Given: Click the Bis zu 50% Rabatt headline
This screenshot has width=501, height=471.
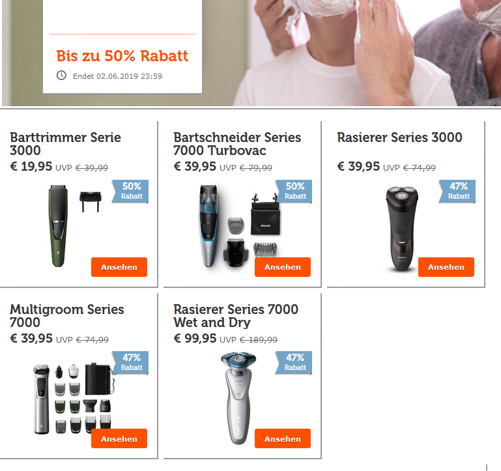Looking at the screenshot, I should point(122,56).
